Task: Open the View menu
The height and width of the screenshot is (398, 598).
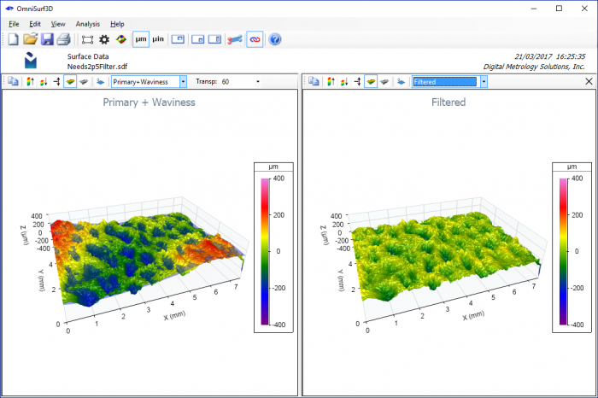Action: [58, 24]
